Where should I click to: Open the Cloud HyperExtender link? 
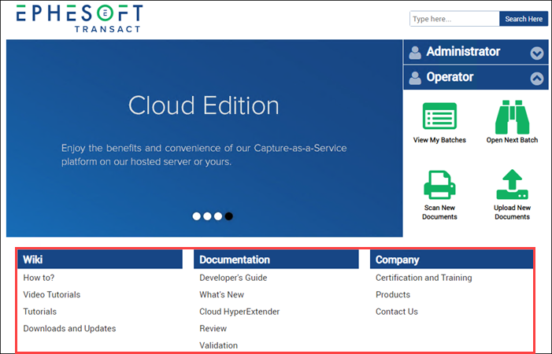point(239,312)
